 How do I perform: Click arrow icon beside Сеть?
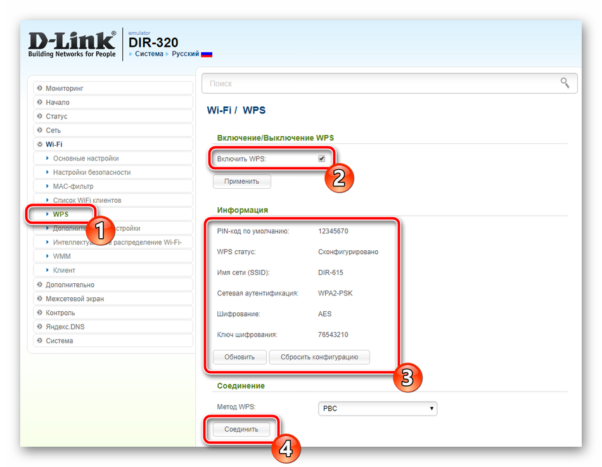point(39,130)
